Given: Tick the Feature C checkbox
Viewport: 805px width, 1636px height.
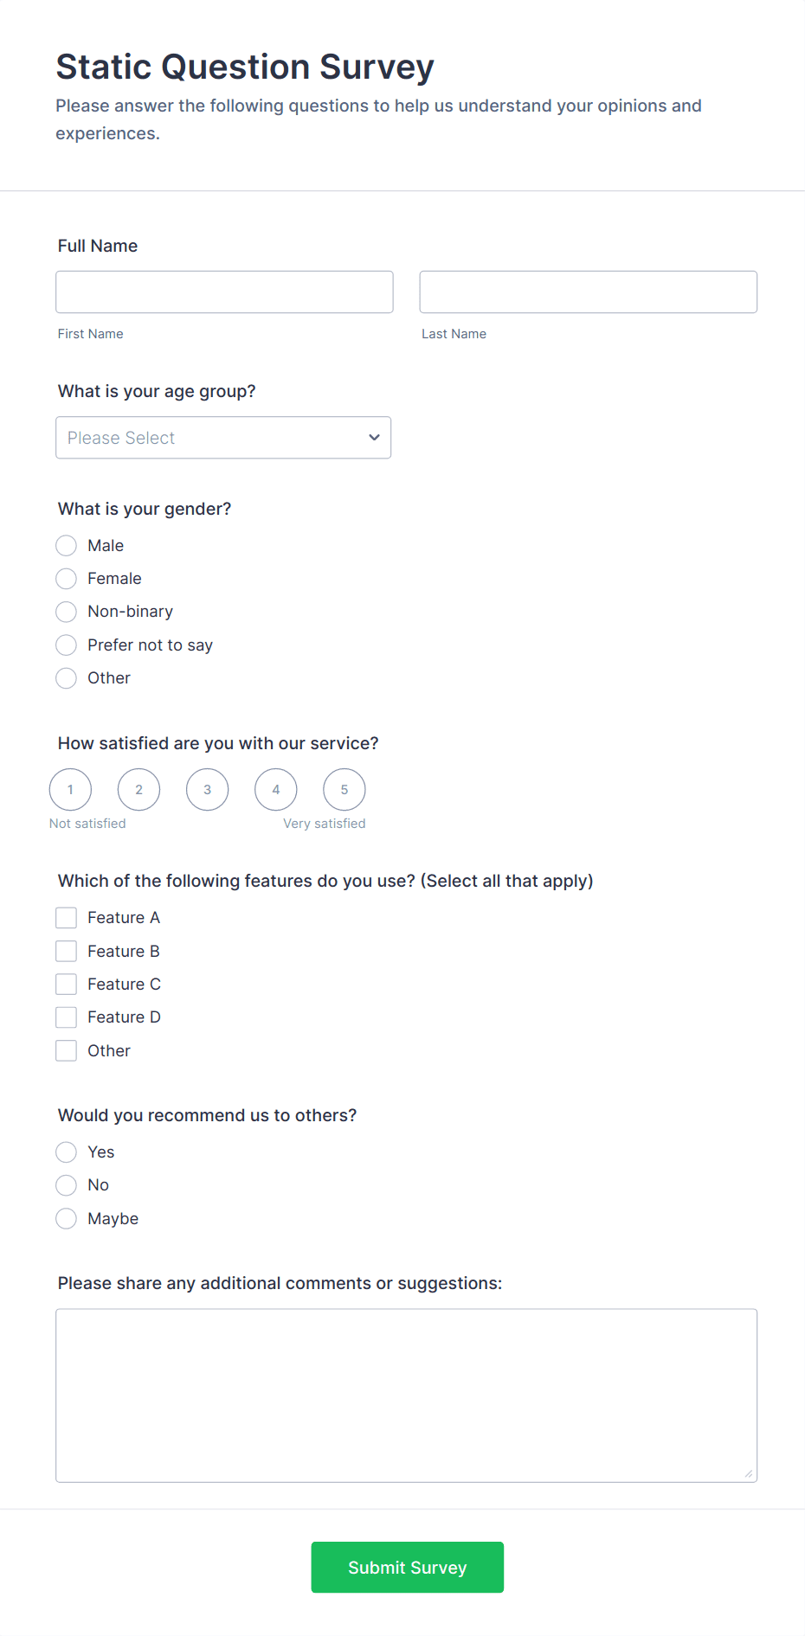Looking at the screenshot, I should (x=66, y=984).
